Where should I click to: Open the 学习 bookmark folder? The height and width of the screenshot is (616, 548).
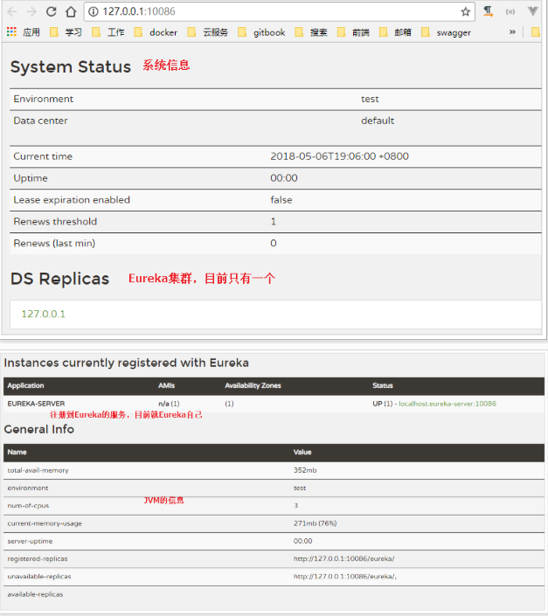click(66, 32)
